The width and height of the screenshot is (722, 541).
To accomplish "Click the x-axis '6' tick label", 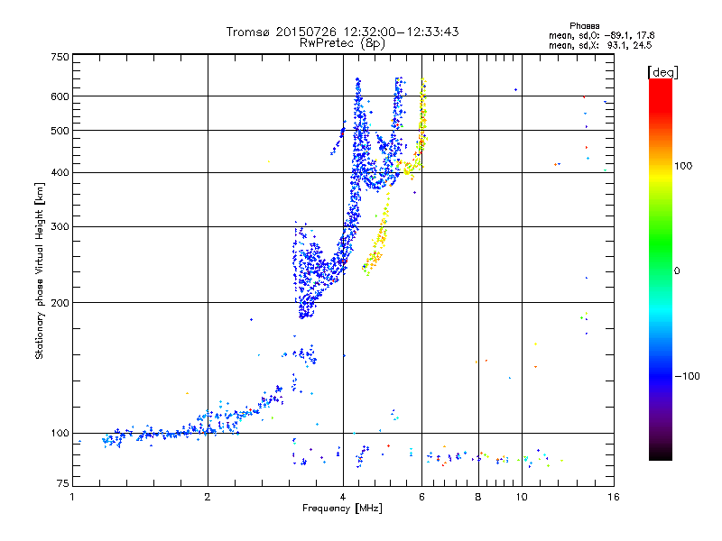I will pos(421,497).
